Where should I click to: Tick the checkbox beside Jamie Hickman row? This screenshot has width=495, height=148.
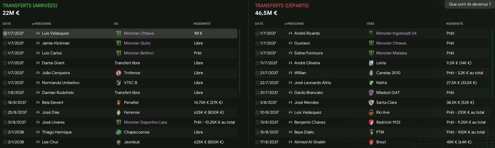(x=5, y=43)
